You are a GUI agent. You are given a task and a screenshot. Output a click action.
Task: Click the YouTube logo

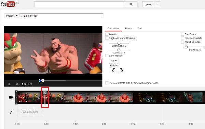coord(8,4)
